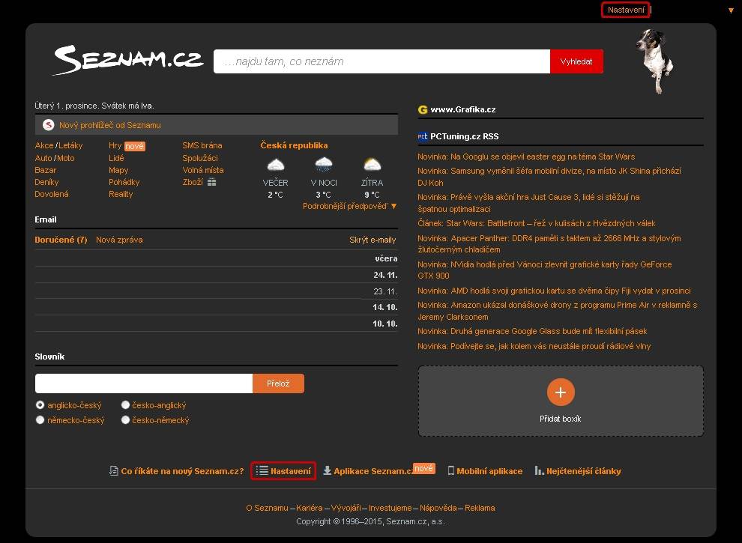
Task: Open the Hry link
Action: pyautogui.click(x=115, y=146)
